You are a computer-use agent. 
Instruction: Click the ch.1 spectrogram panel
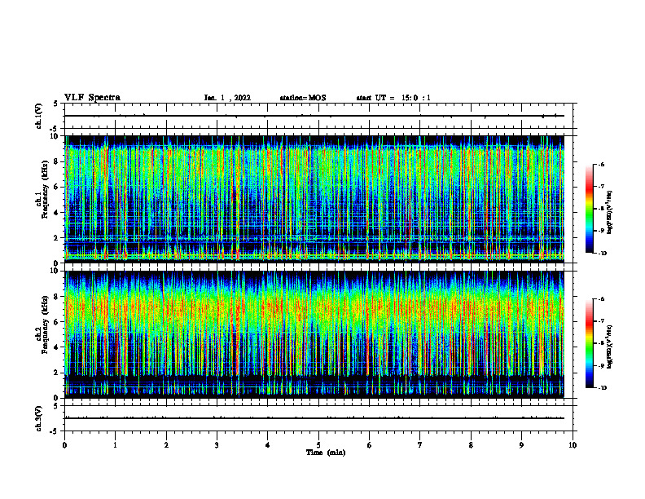(x=314, y=199)
